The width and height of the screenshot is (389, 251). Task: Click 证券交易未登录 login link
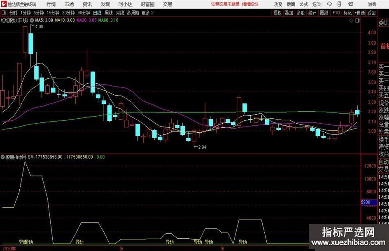click(225, 4)
